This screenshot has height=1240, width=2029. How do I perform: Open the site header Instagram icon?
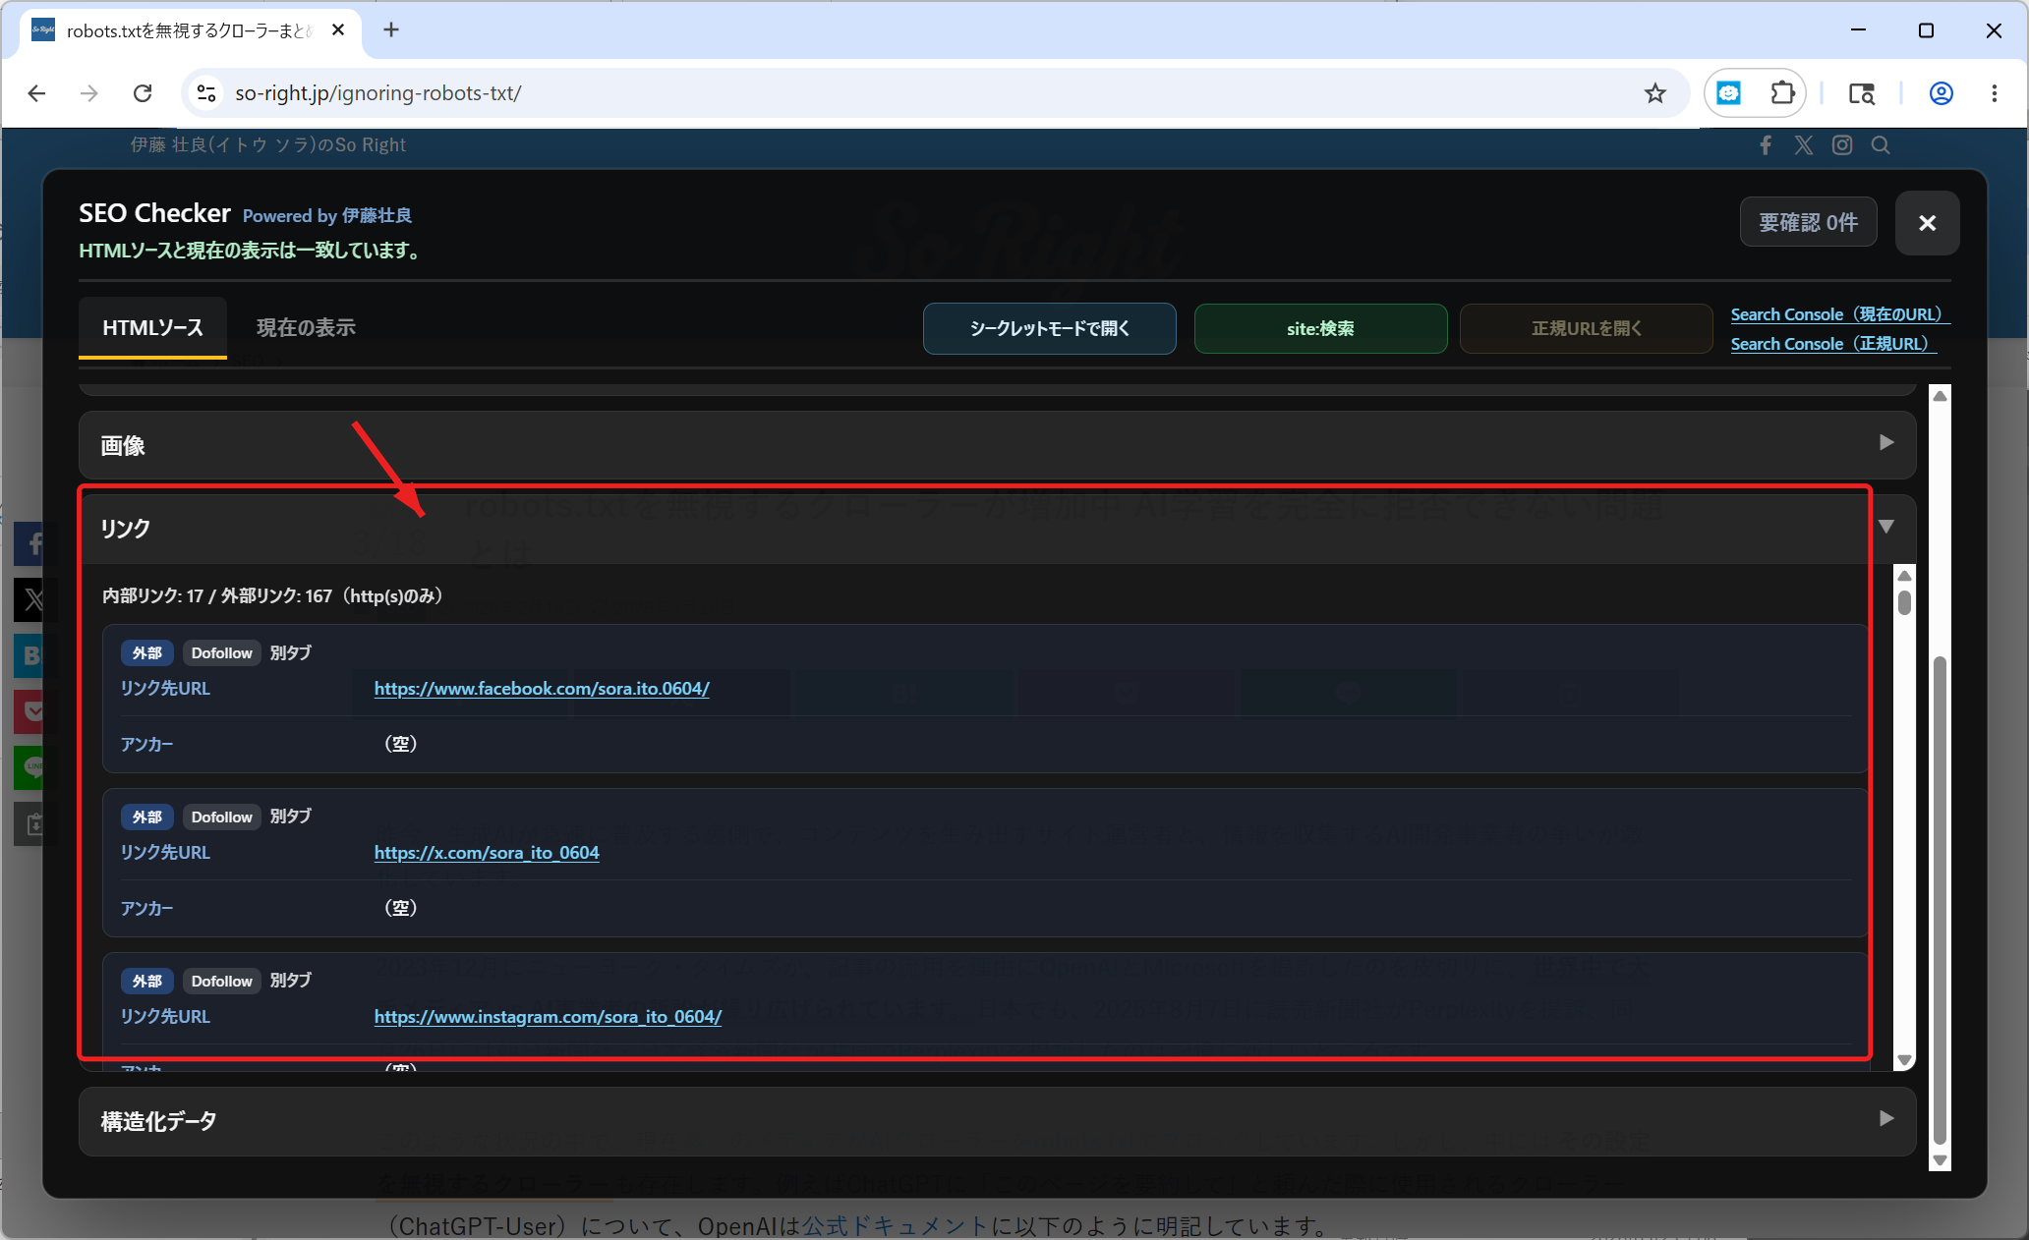point(1842,145)
